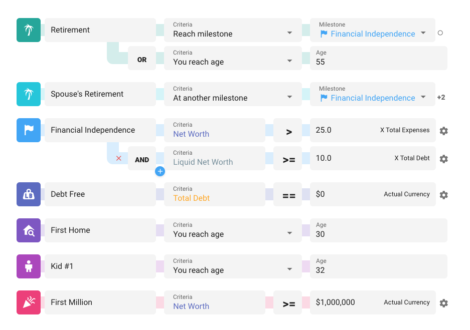Open gear settings on the Total Expenses condition
Screen dimensions: 470x330
pyautogui.click(x=443, y=131)
